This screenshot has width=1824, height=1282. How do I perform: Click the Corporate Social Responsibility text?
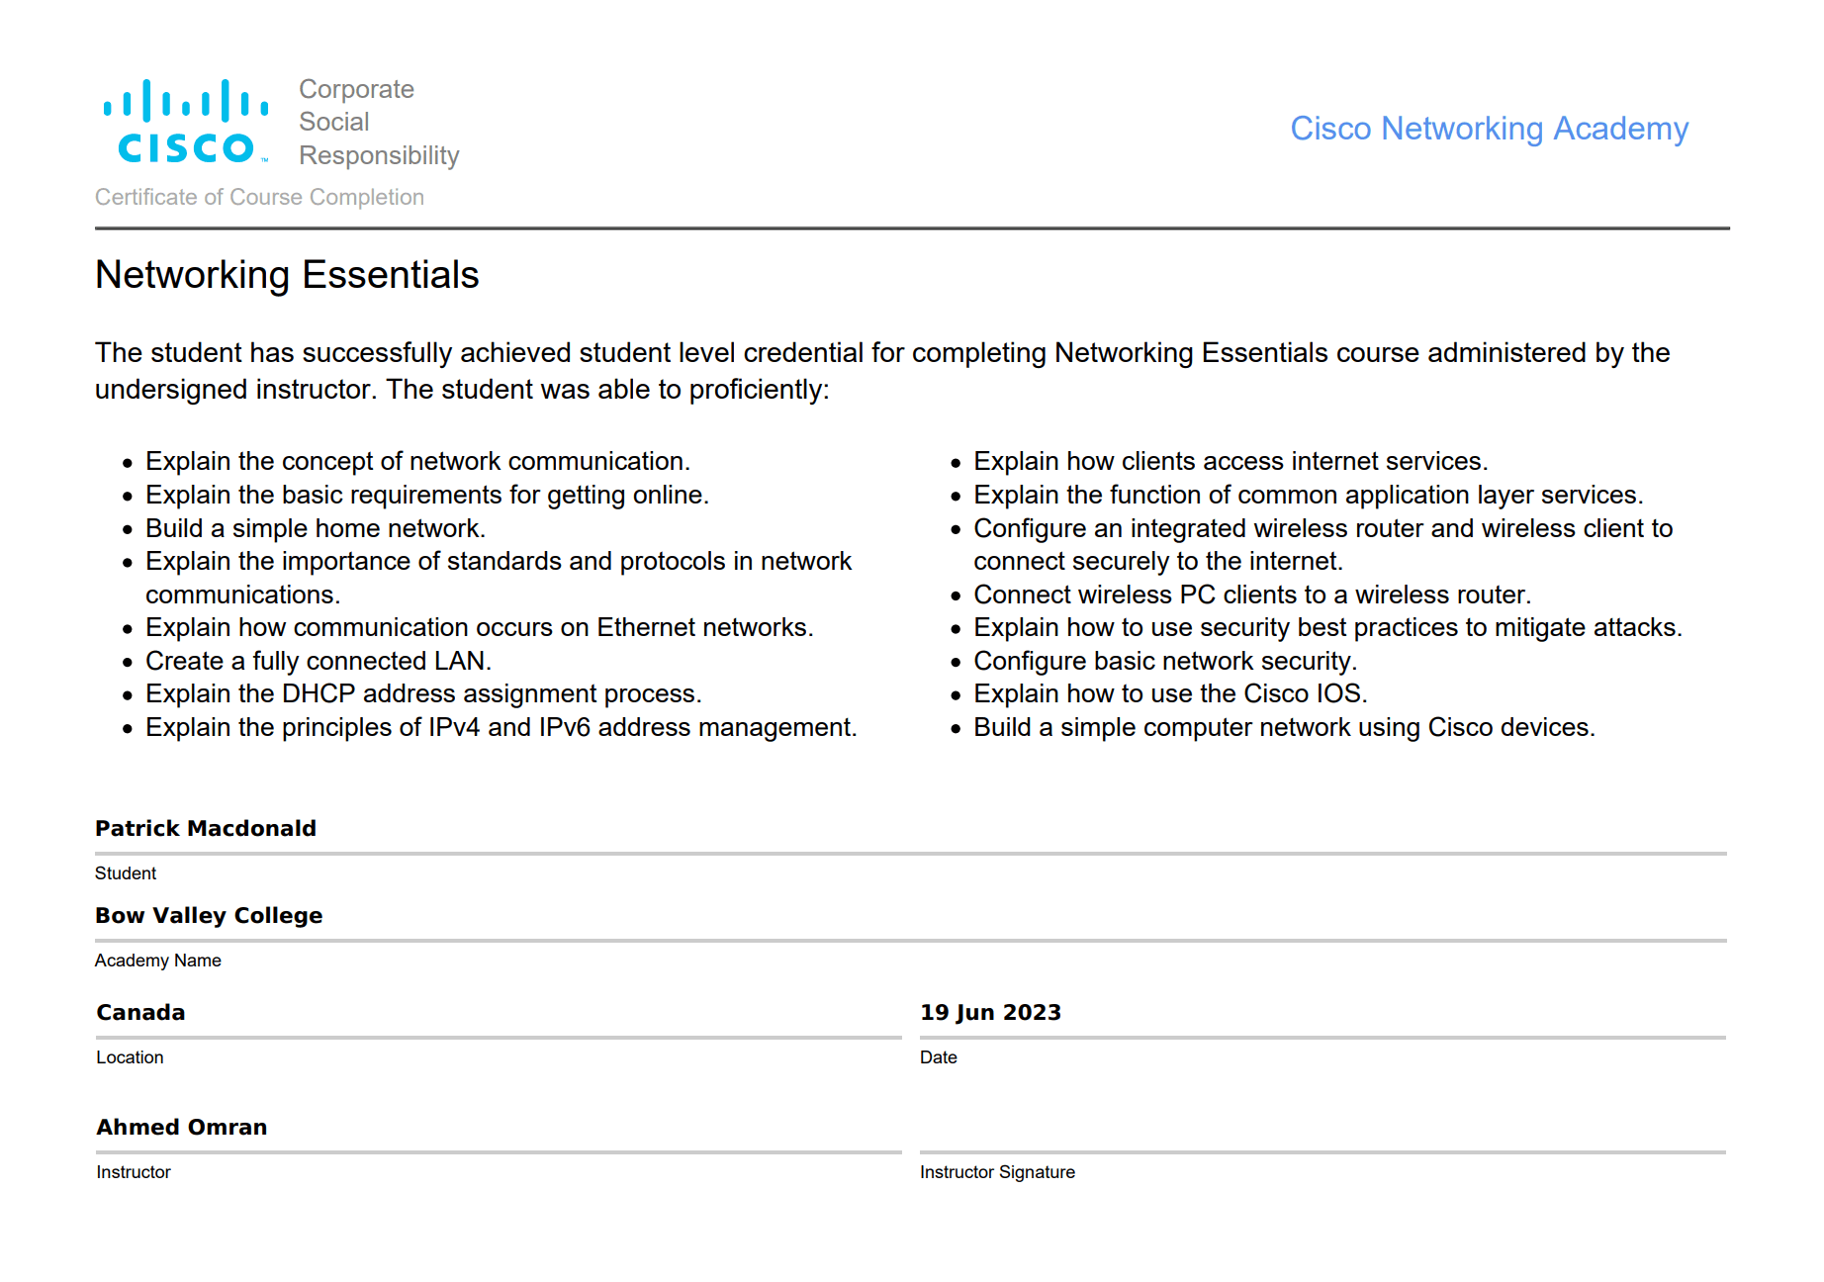378,122
